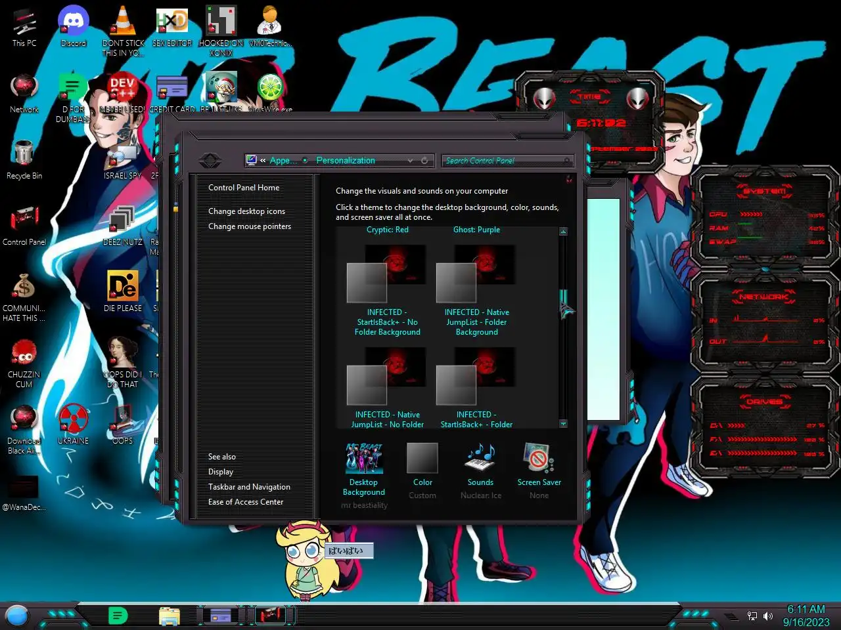
Task: Go to the Appe... breadcrumb
Action: click(283, 160)
